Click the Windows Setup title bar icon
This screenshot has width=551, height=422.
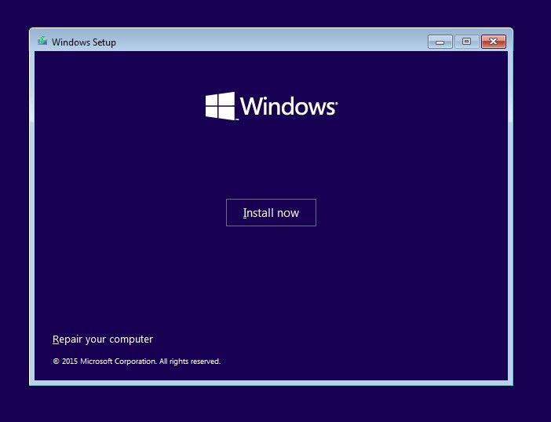coord(42,41)
